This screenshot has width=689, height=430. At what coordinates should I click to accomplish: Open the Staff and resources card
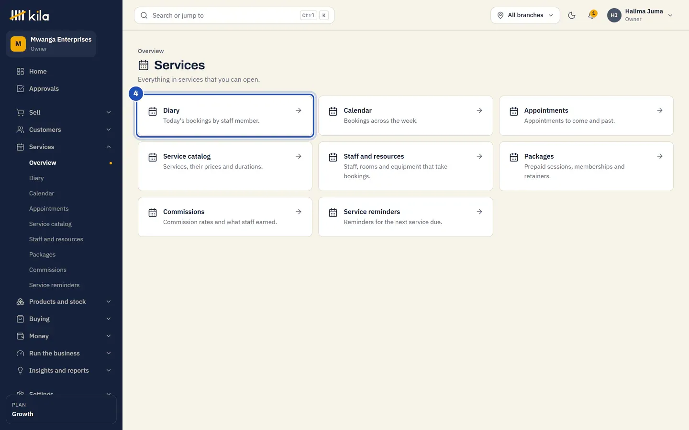(406, 166)
